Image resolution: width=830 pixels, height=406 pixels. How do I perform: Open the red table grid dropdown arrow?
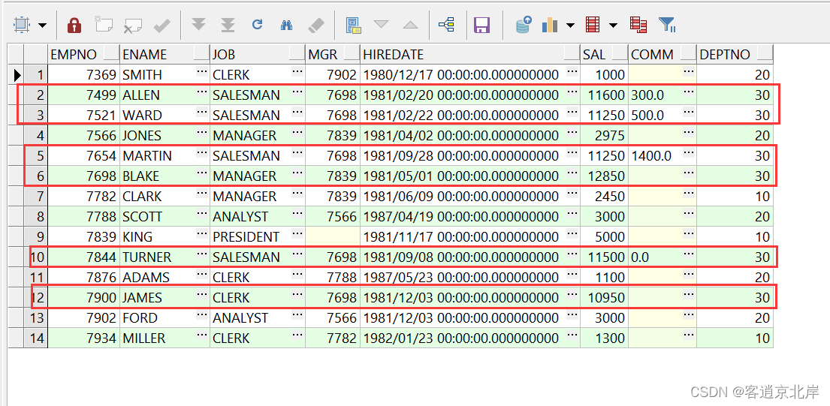(613, 26)
